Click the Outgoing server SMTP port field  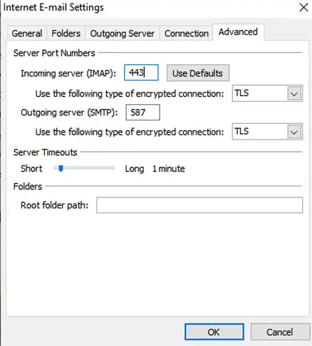pos(143,112)
